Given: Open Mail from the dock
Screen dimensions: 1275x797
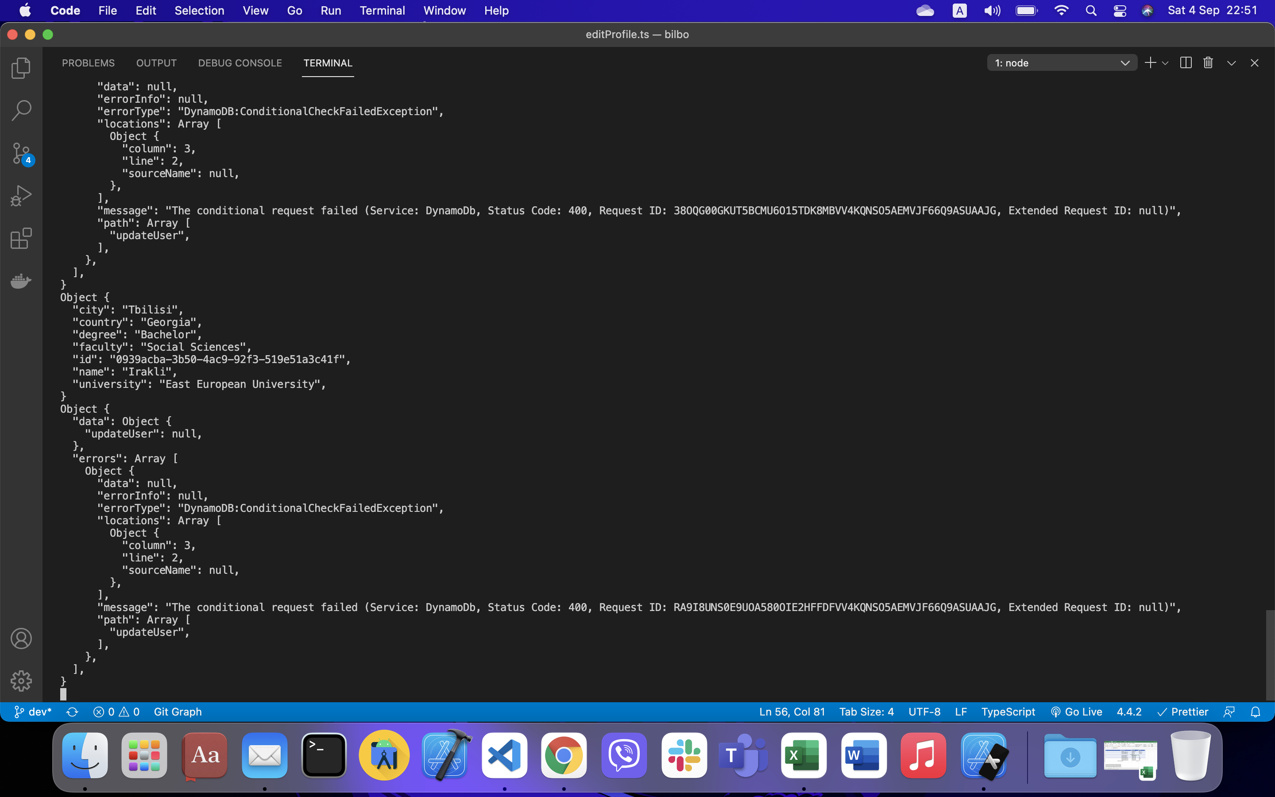Looking at the screenshot, I should point(264,755).
